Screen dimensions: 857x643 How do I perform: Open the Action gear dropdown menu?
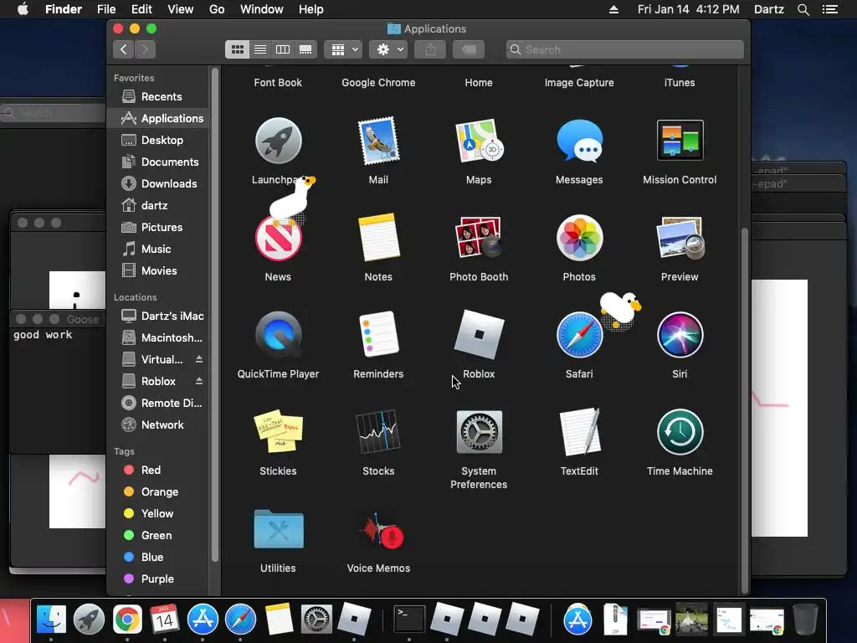[x=388, y=49]
